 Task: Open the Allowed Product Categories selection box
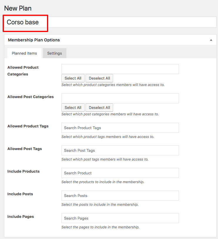pos(120,69)
